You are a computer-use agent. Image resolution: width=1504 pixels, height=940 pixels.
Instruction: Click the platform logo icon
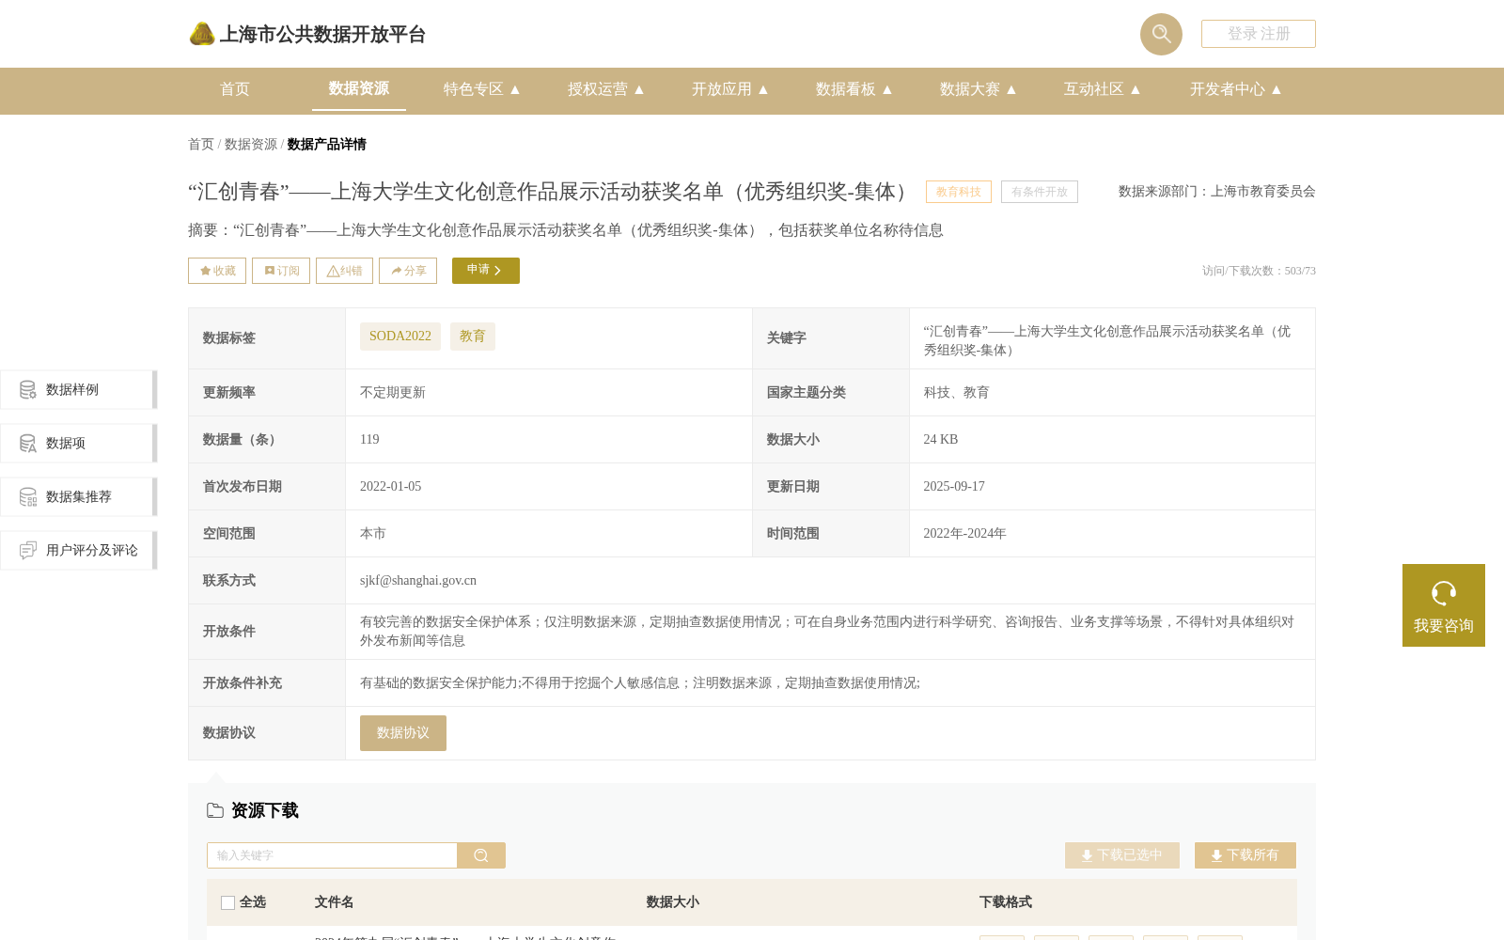[x=202, y=34]
